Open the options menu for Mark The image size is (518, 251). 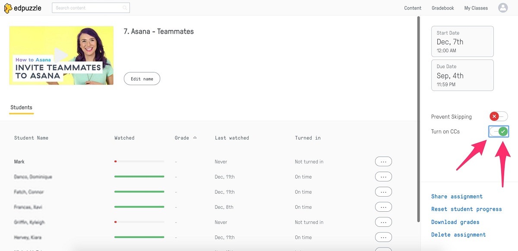383,161
